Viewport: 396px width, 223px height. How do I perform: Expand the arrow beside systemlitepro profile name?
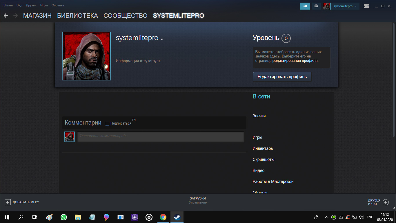click(162, 39)
